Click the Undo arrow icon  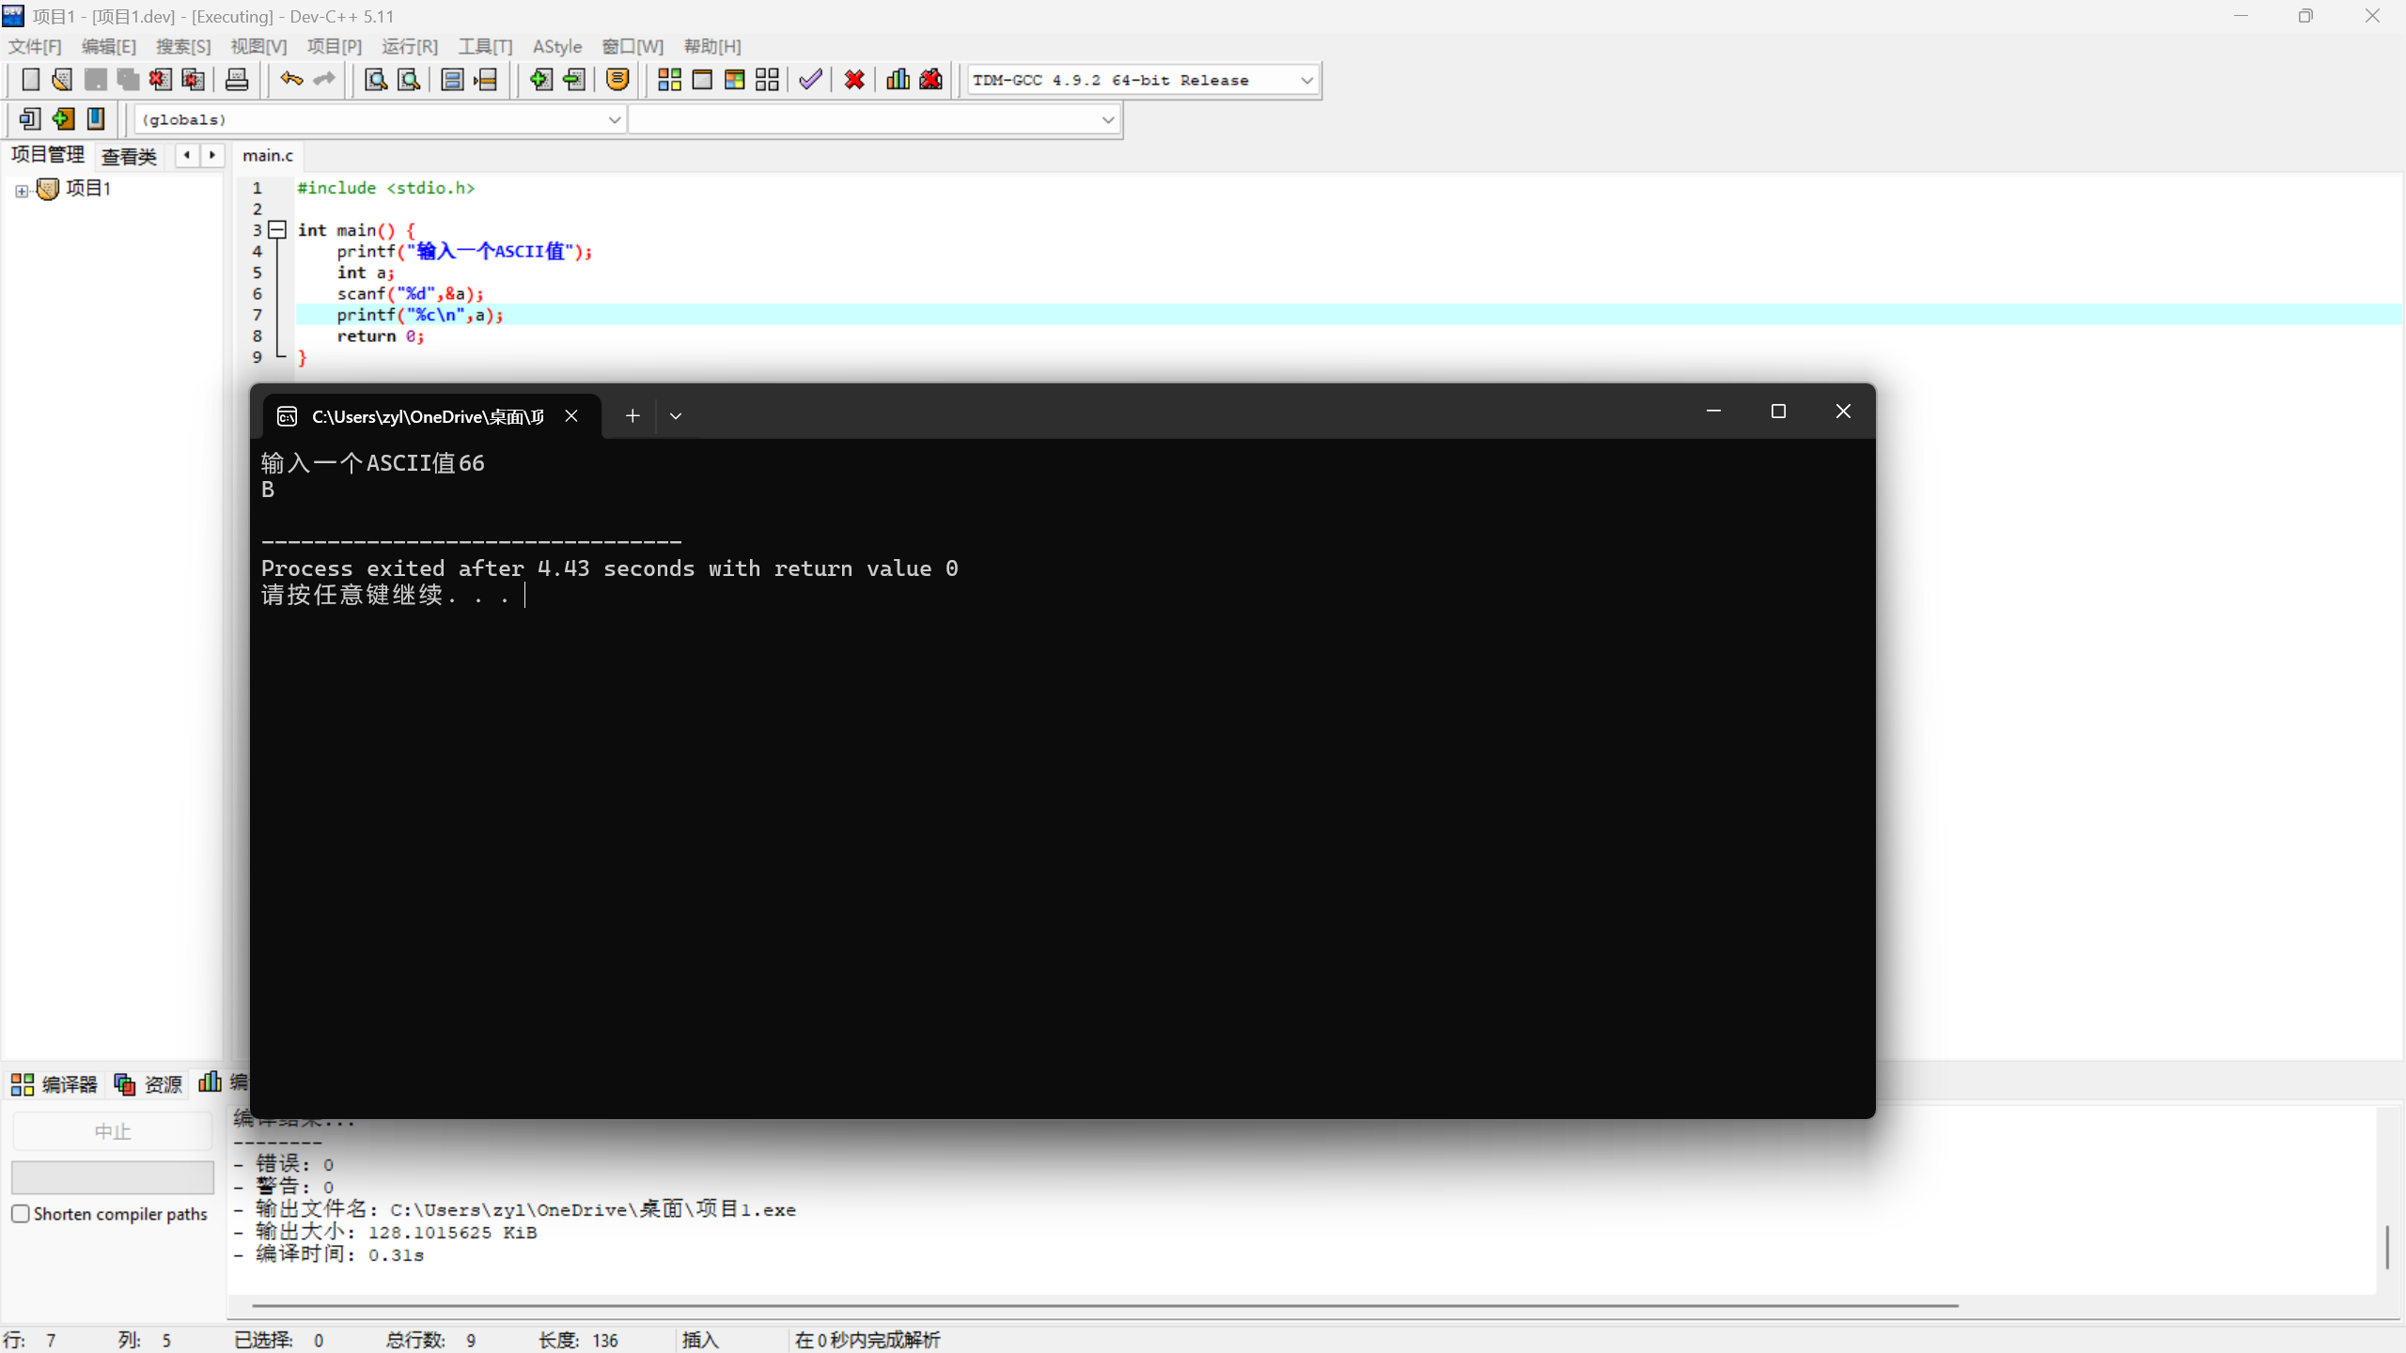click(291, 80)
